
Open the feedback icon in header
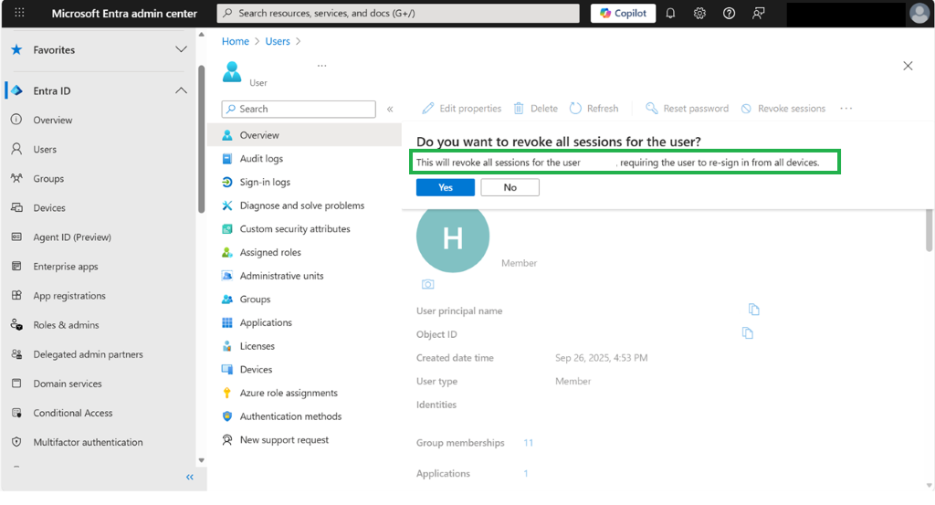[758, 13]
